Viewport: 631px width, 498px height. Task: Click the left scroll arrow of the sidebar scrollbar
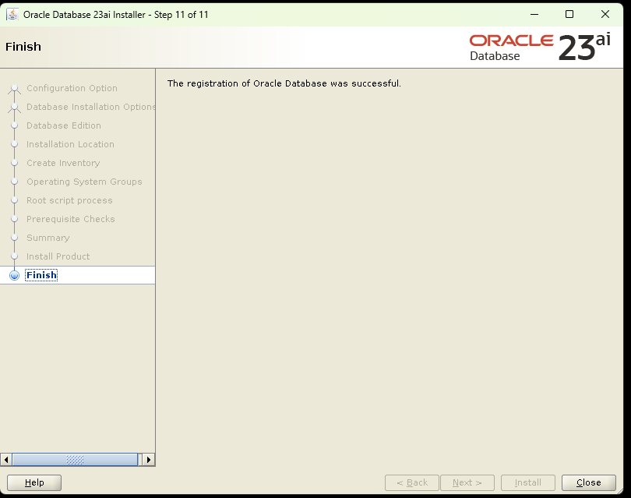(6, 460)
